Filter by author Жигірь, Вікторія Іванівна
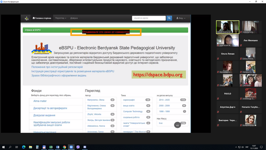 98,120
